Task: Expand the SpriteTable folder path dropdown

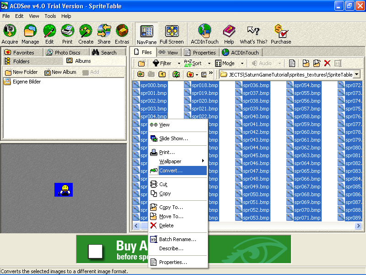Action: pos(356,74)
